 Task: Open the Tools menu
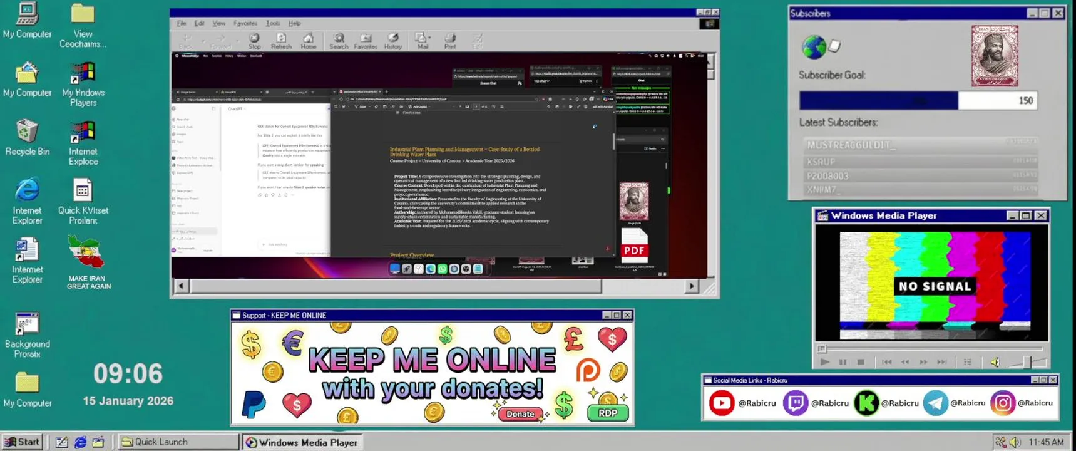(273, 23)
